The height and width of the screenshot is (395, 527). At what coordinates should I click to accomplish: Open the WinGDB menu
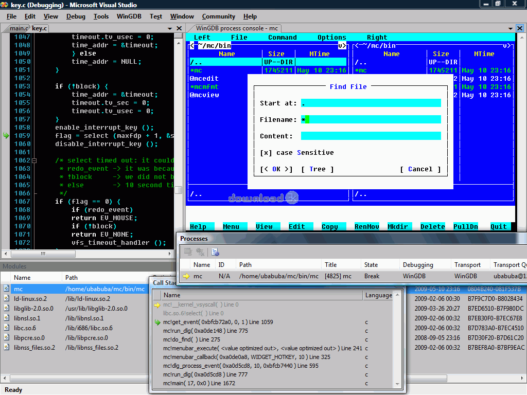pos(129,16)
